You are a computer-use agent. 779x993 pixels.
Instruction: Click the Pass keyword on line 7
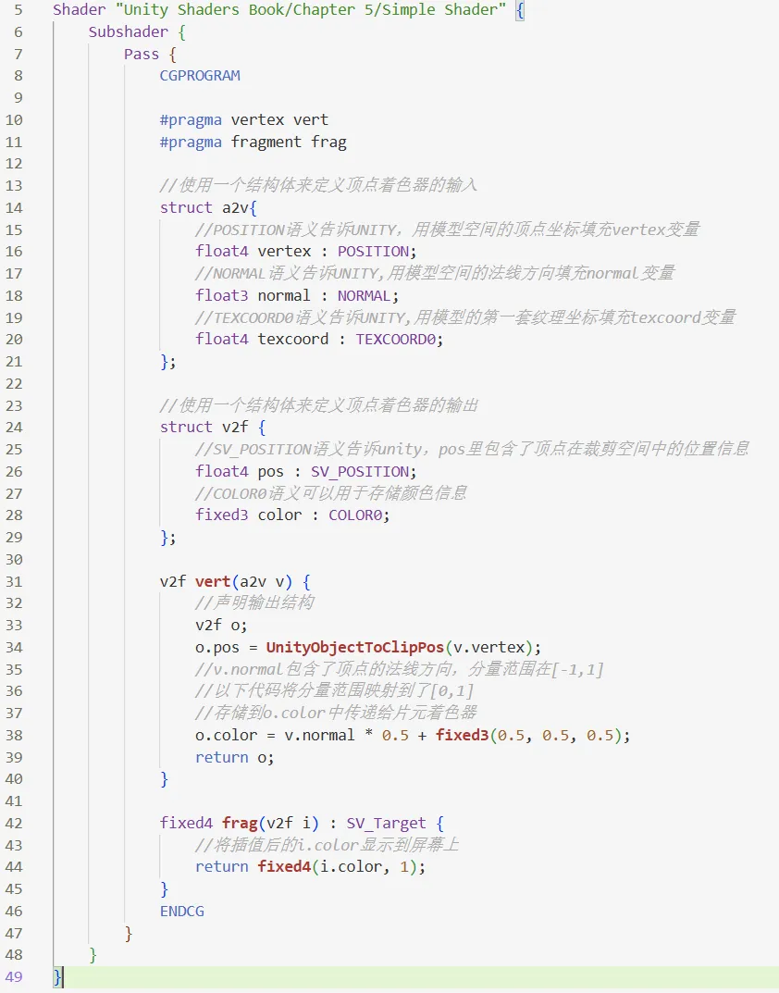coord(142,54)
